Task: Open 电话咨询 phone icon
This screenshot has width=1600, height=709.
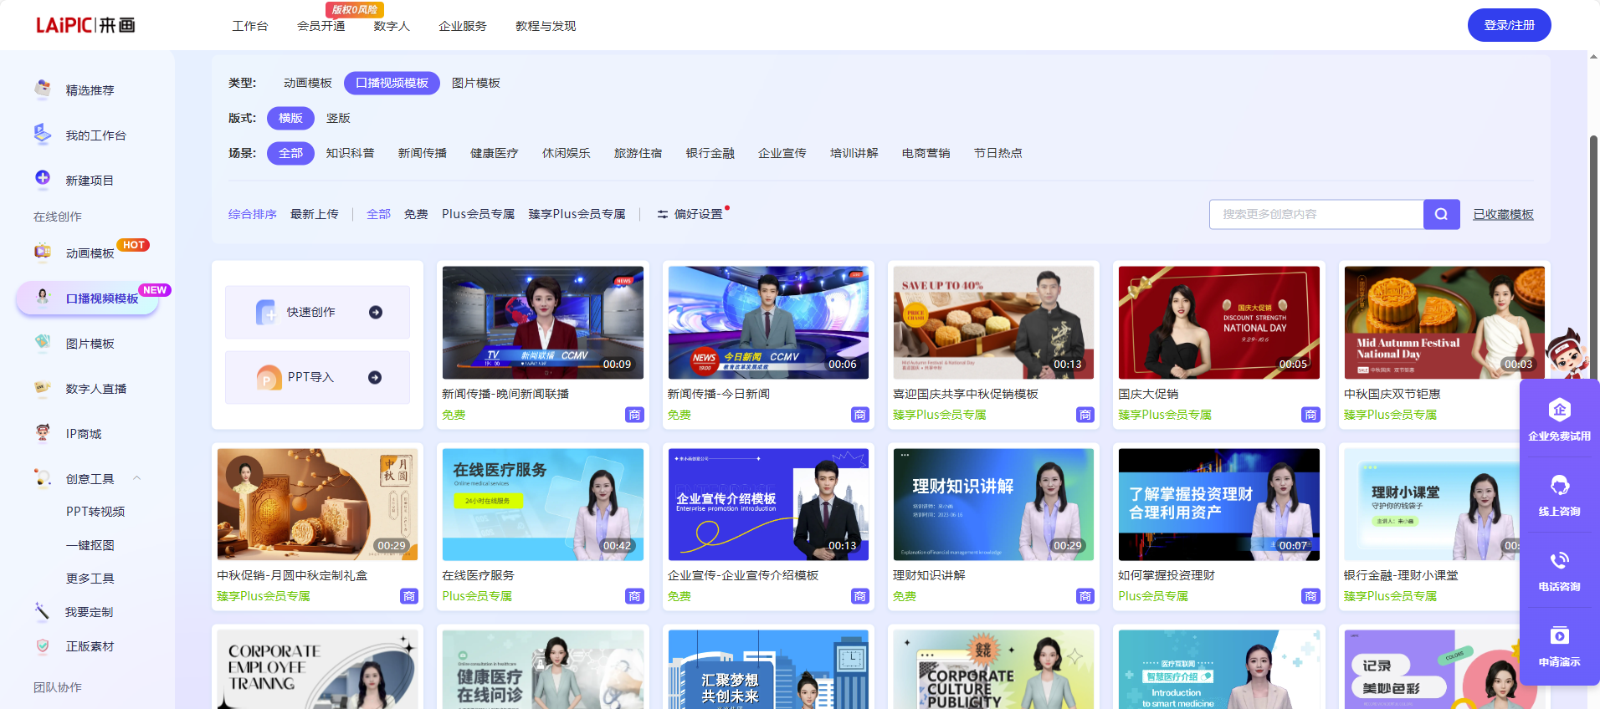Action: point(1559,560)
